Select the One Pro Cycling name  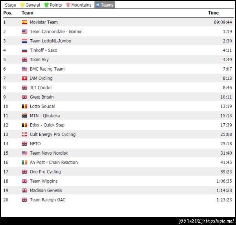(45, 172)
